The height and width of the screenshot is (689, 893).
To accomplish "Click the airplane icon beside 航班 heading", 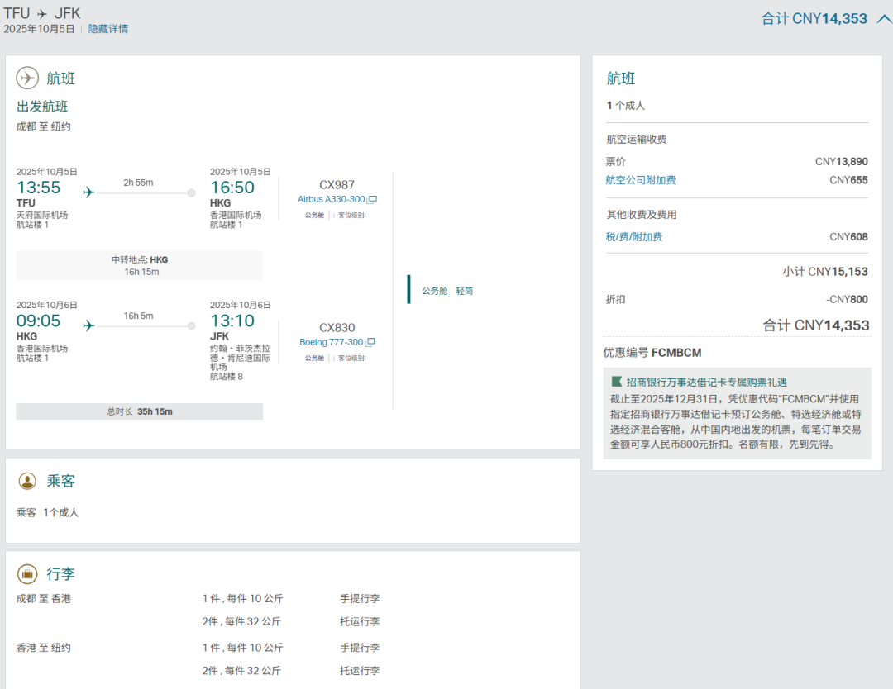I will [28, 78].
